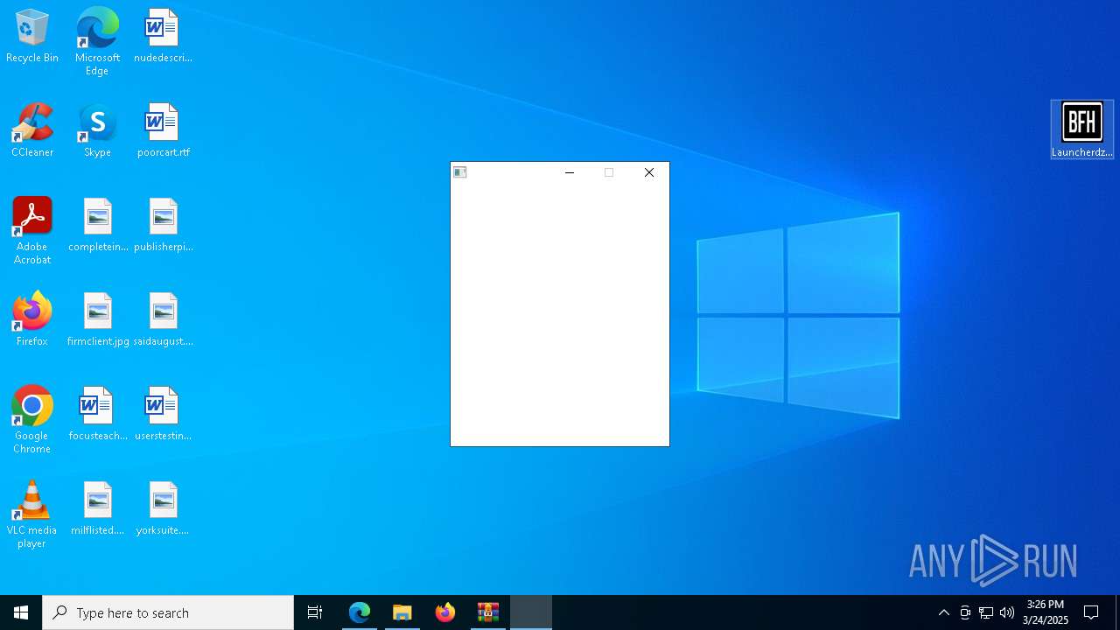This screenshot has width=1120, height=630.
Task: Click the Meet Now tray icon
Action: [965, 612]
